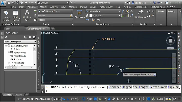Toggle polar tracking in status bar
The height and width of the screenshot is (102, 182).
coord(73,99)
